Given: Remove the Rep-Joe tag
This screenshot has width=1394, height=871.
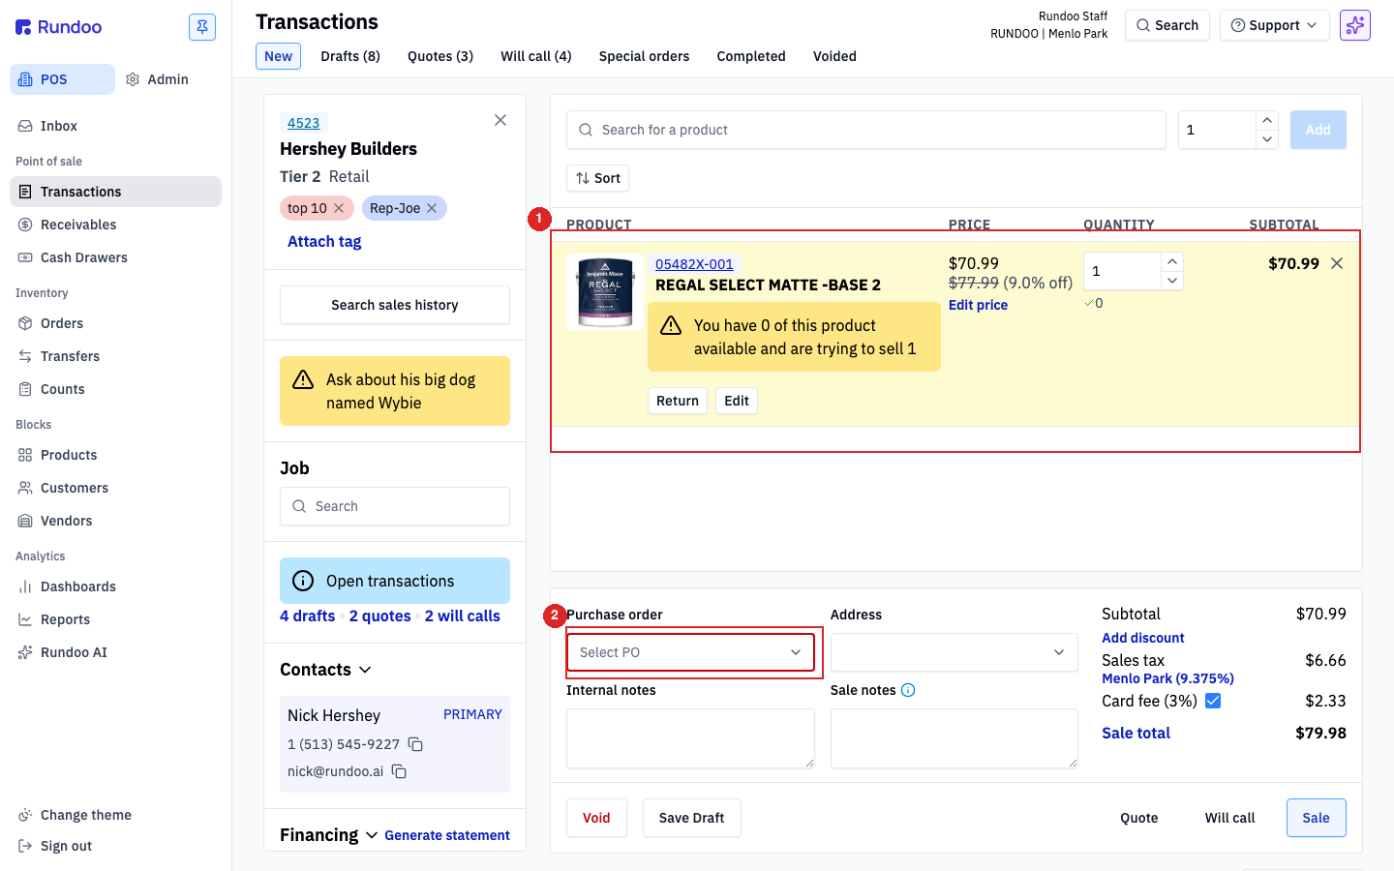Looking at the screenshot, I should (x=432, y=208).
